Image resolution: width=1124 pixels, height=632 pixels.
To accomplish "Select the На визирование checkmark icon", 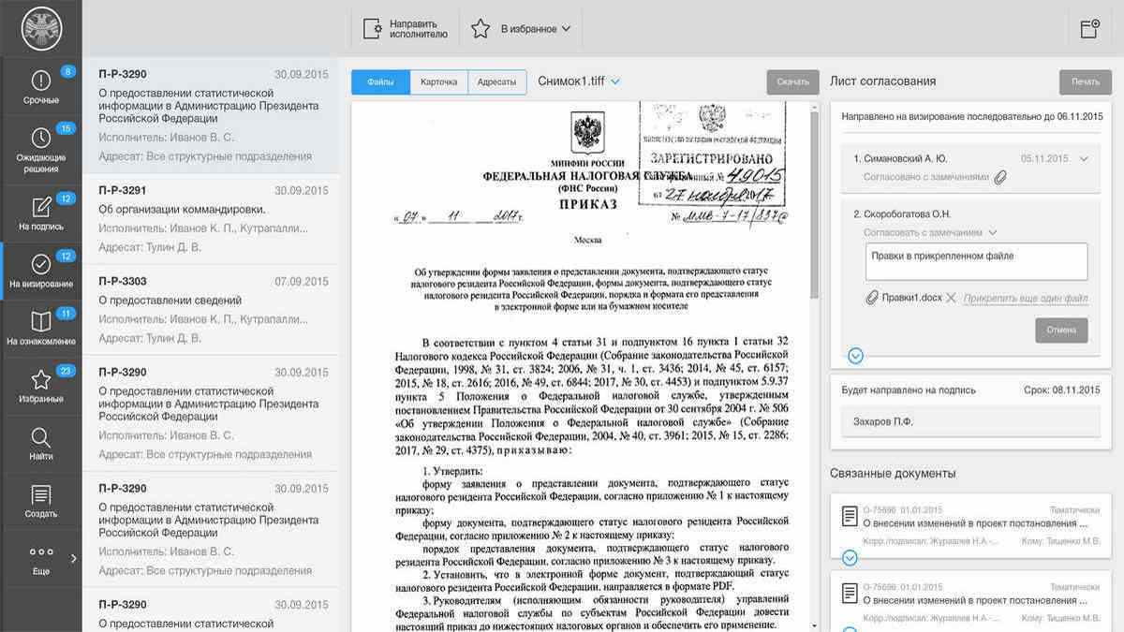I will click(41, 264).
